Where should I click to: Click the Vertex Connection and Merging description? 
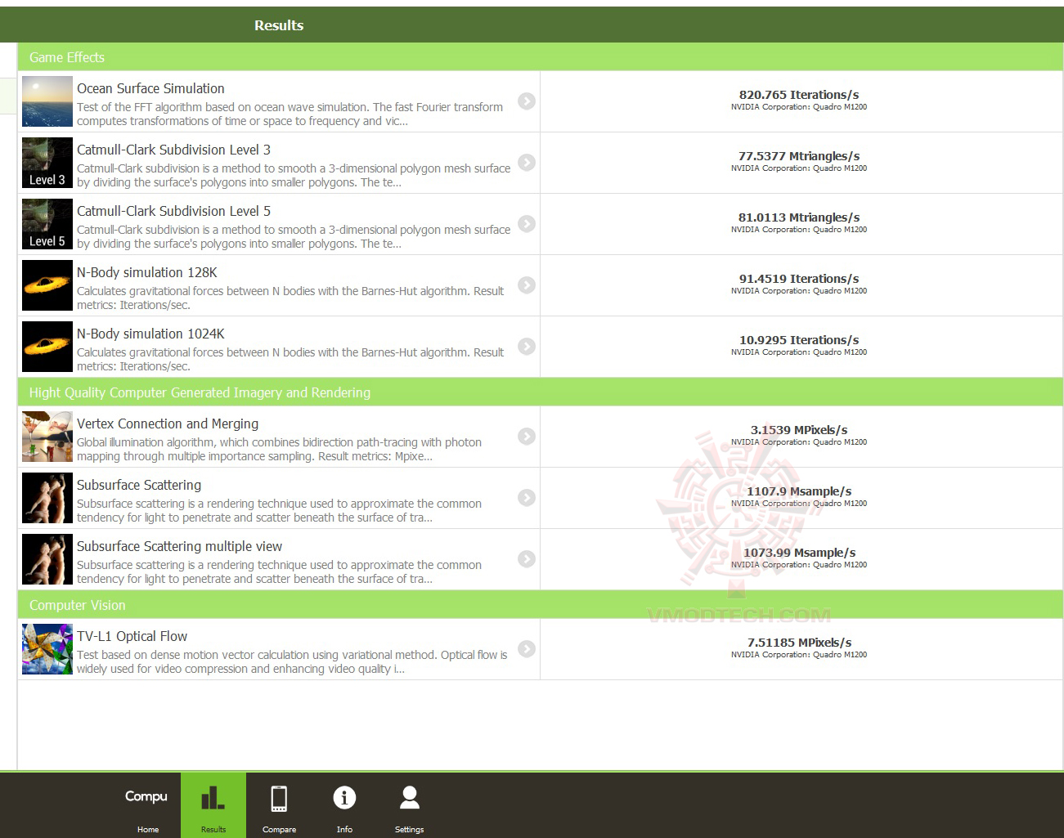point(280,449)
